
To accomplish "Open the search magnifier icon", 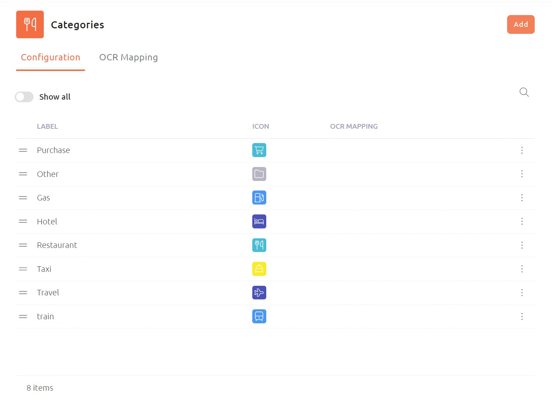I will pyautogui.click(x=524, y=92).
